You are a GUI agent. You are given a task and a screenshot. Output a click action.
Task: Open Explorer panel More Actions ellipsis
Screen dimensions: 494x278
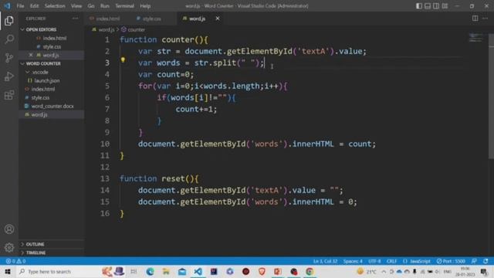click(x=75, y=19)
